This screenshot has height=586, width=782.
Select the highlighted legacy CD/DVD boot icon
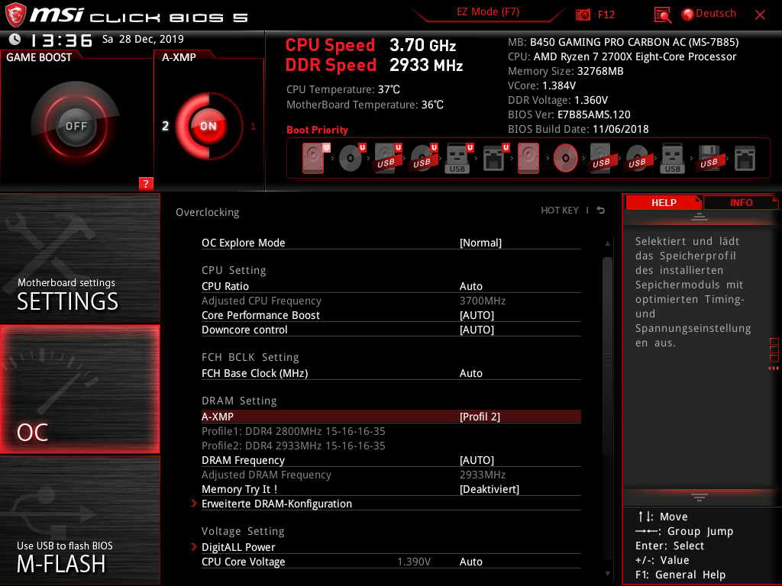pos(566,159)
